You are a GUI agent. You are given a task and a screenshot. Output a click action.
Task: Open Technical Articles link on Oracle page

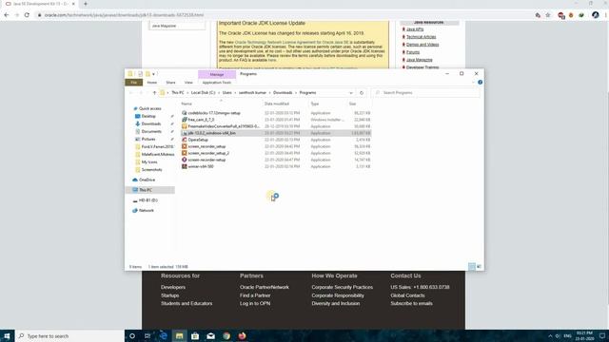421,37
